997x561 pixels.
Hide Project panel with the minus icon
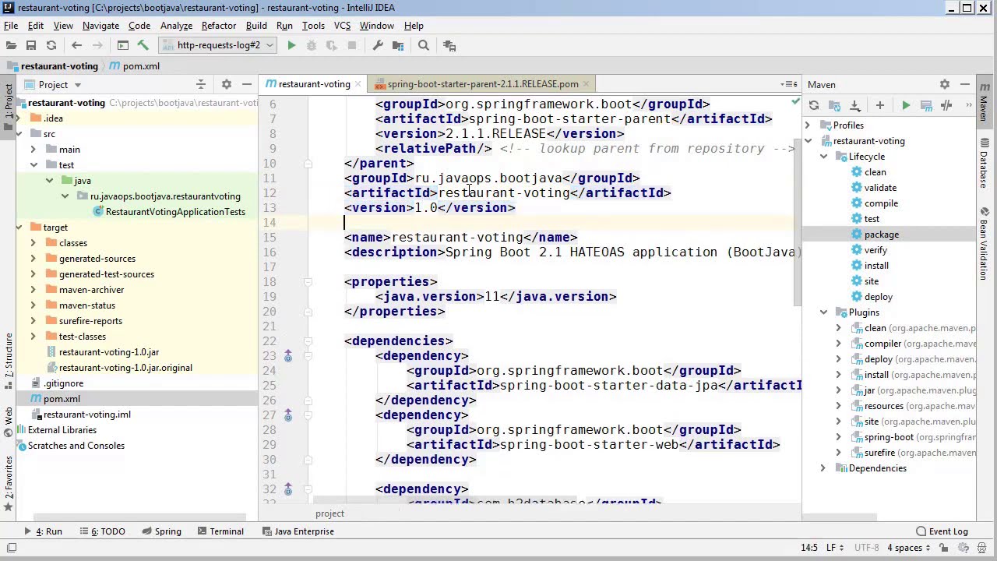tap(246, 84)
